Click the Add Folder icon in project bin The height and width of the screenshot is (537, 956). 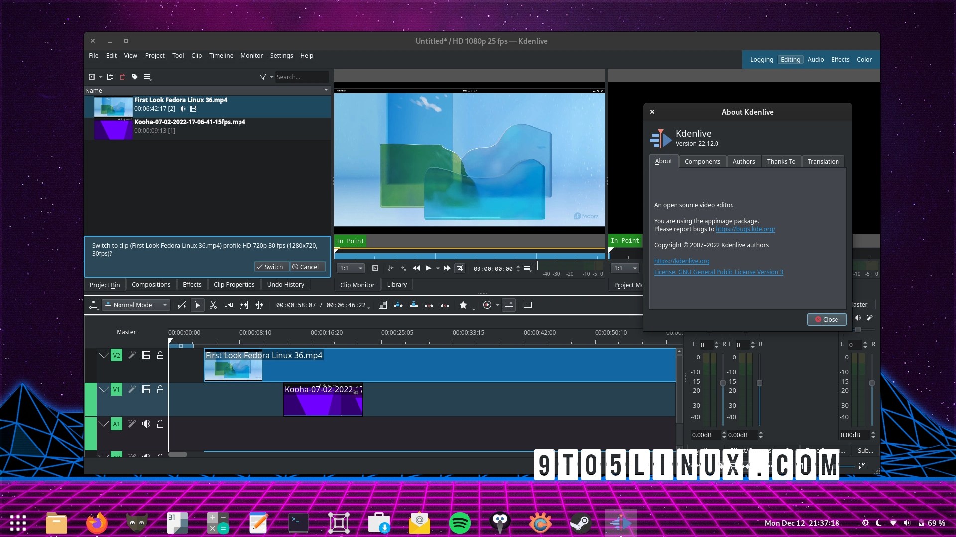tap(110, 77)
